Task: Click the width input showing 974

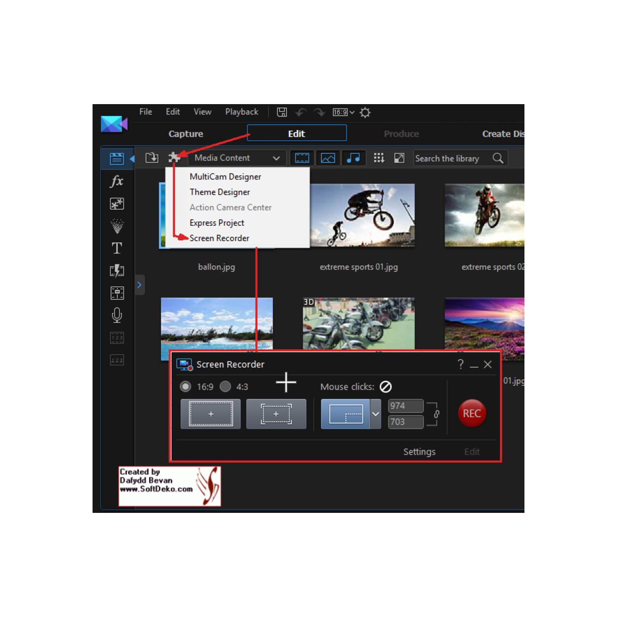Action: tap(405, 405)
